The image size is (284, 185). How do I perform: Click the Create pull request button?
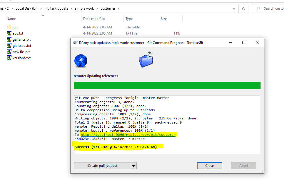tap(103, 166)
